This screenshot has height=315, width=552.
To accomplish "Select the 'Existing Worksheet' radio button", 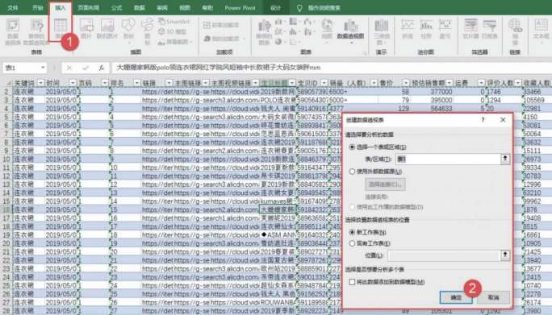I will coord(352,243).
